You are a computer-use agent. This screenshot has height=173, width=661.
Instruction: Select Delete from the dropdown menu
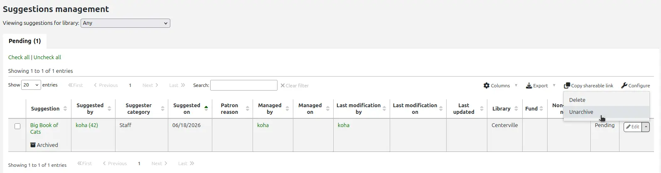[x=607, y=100]
